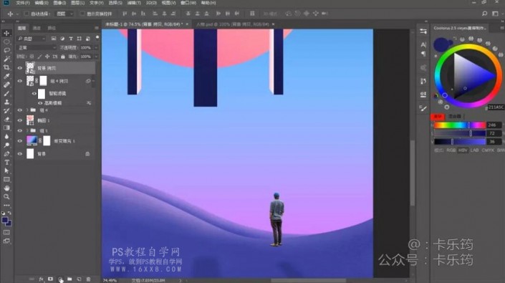Click the RGB color mode button
The width and height of the screenshot is (505, 283).
click(451, 150)
